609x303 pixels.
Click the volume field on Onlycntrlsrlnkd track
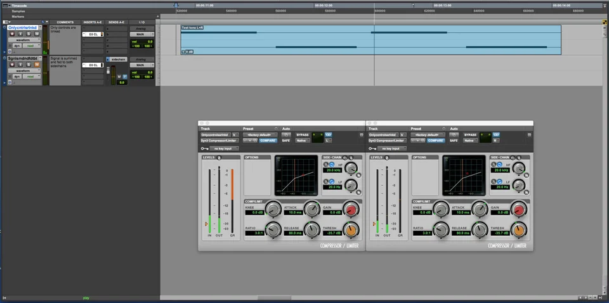142,41
